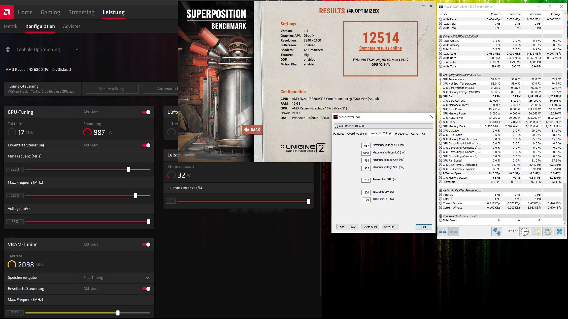568x319 pixels.
Task: Click Write SPPT in MorePowerTool
Action: [x=390, y=227]
